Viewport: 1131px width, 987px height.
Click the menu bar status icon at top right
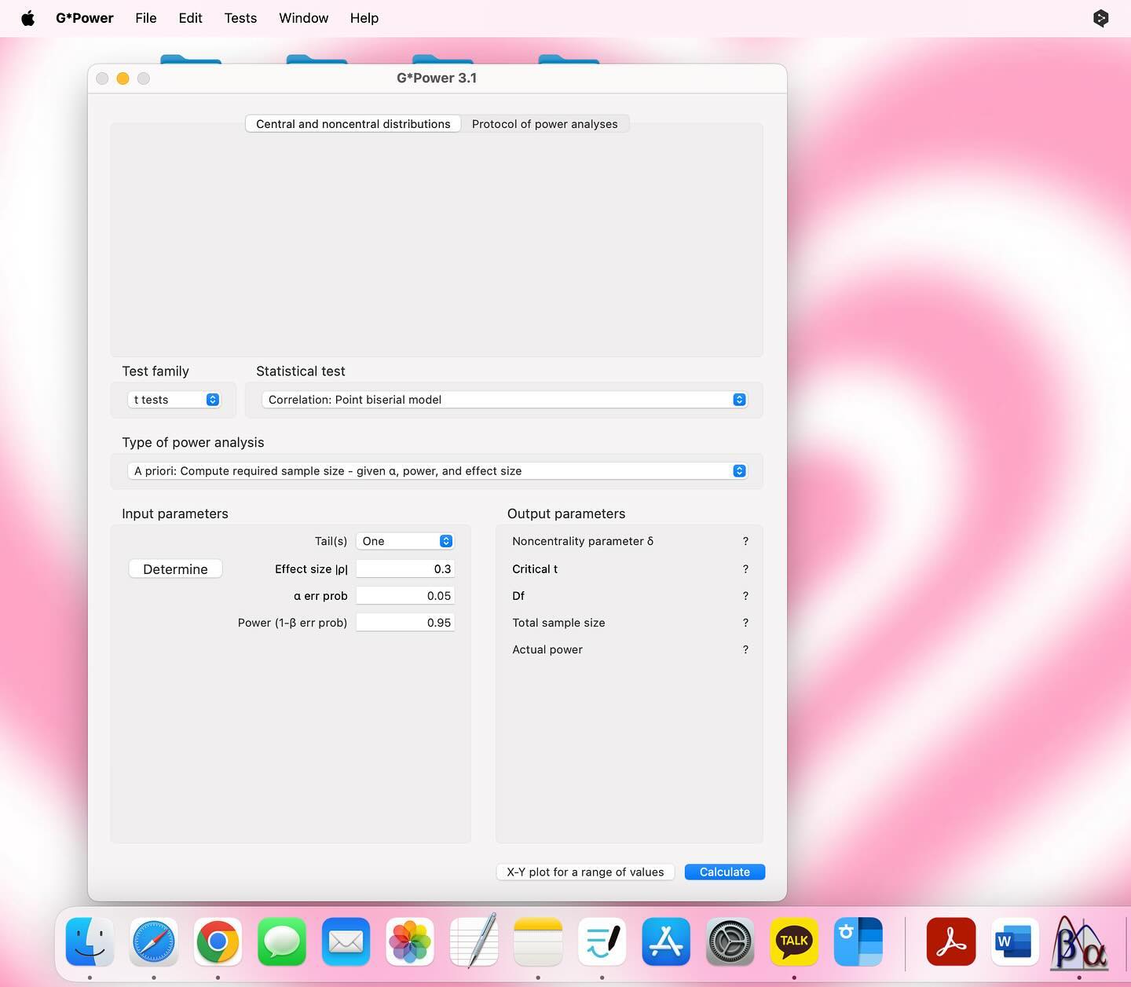[1101, 18]
